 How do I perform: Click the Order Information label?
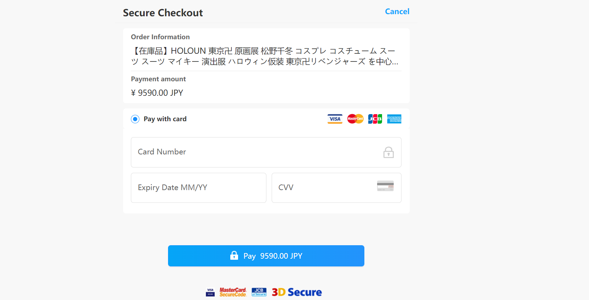(x=160, y=37)
